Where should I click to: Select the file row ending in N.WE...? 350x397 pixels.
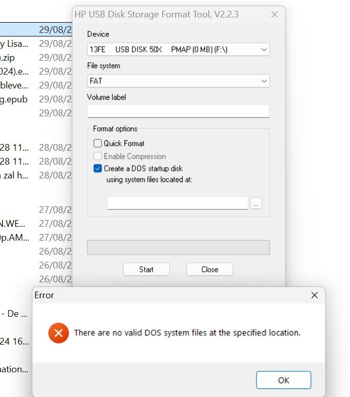(36, 224)
